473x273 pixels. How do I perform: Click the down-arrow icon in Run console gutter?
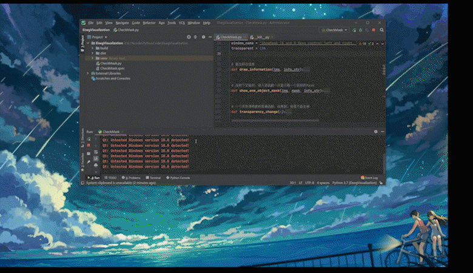click(x=96, y=146)
